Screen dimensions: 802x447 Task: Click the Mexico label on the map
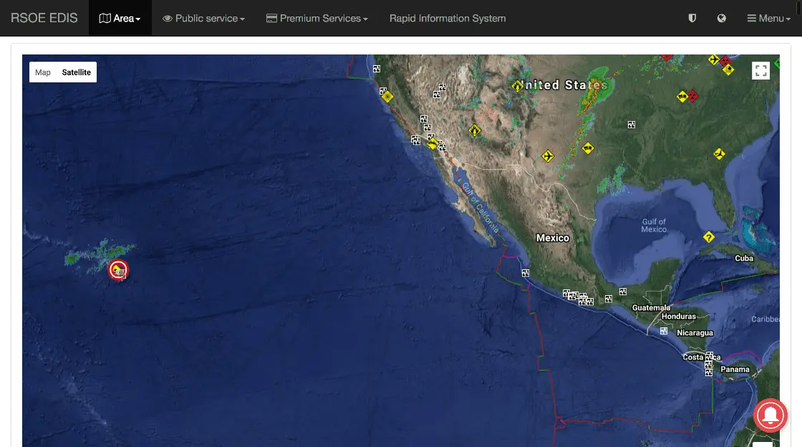552,238
